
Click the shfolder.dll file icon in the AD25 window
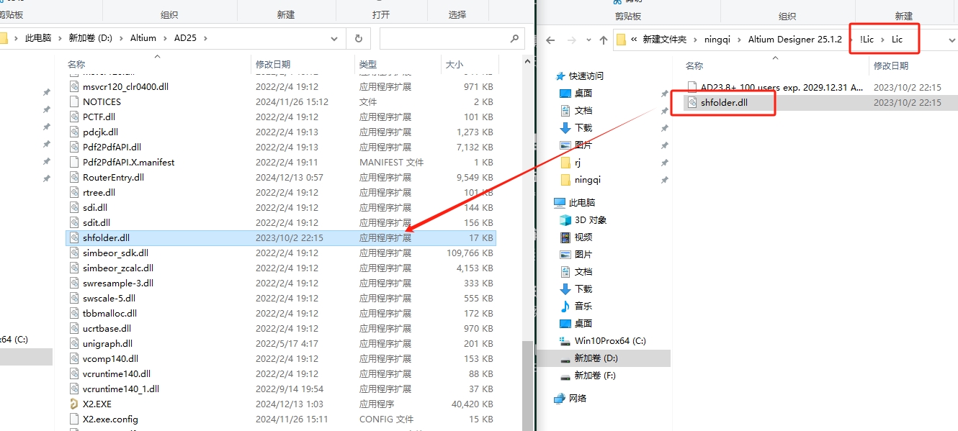(73, 237)
